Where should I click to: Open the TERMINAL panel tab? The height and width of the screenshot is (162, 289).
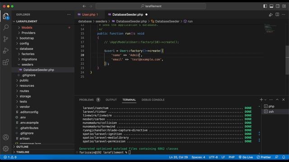[x=129, y=100]
